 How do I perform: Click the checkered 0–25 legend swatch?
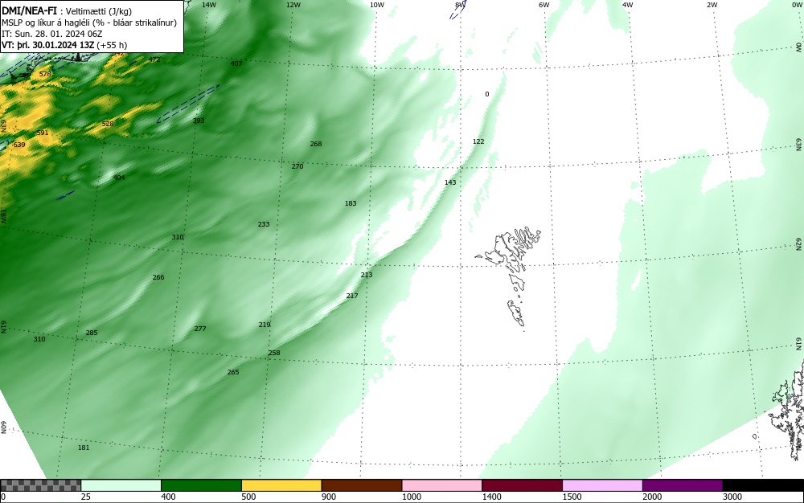[x=40, y=485]
